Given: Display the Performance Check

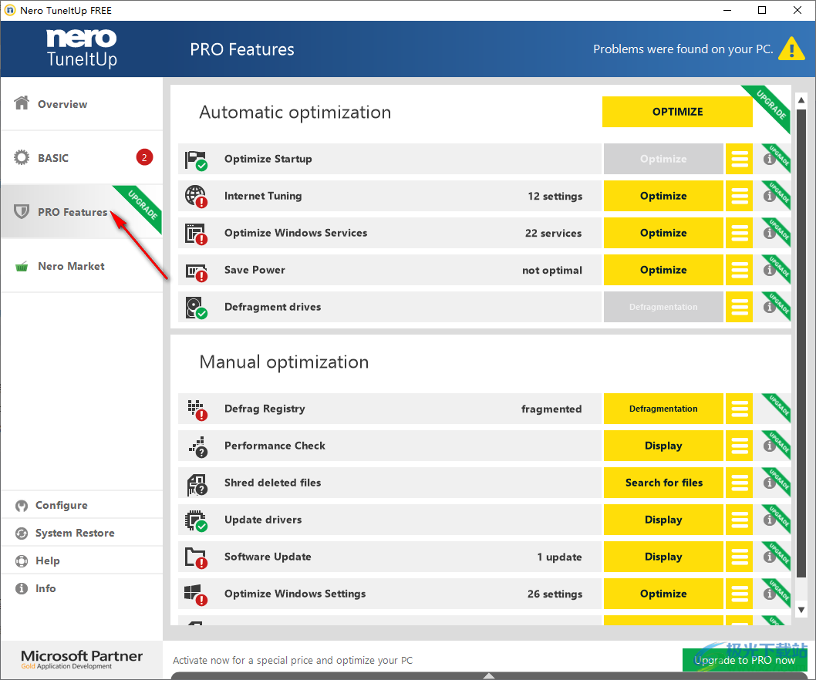Looking at the screenshot, I should (663, 446).
